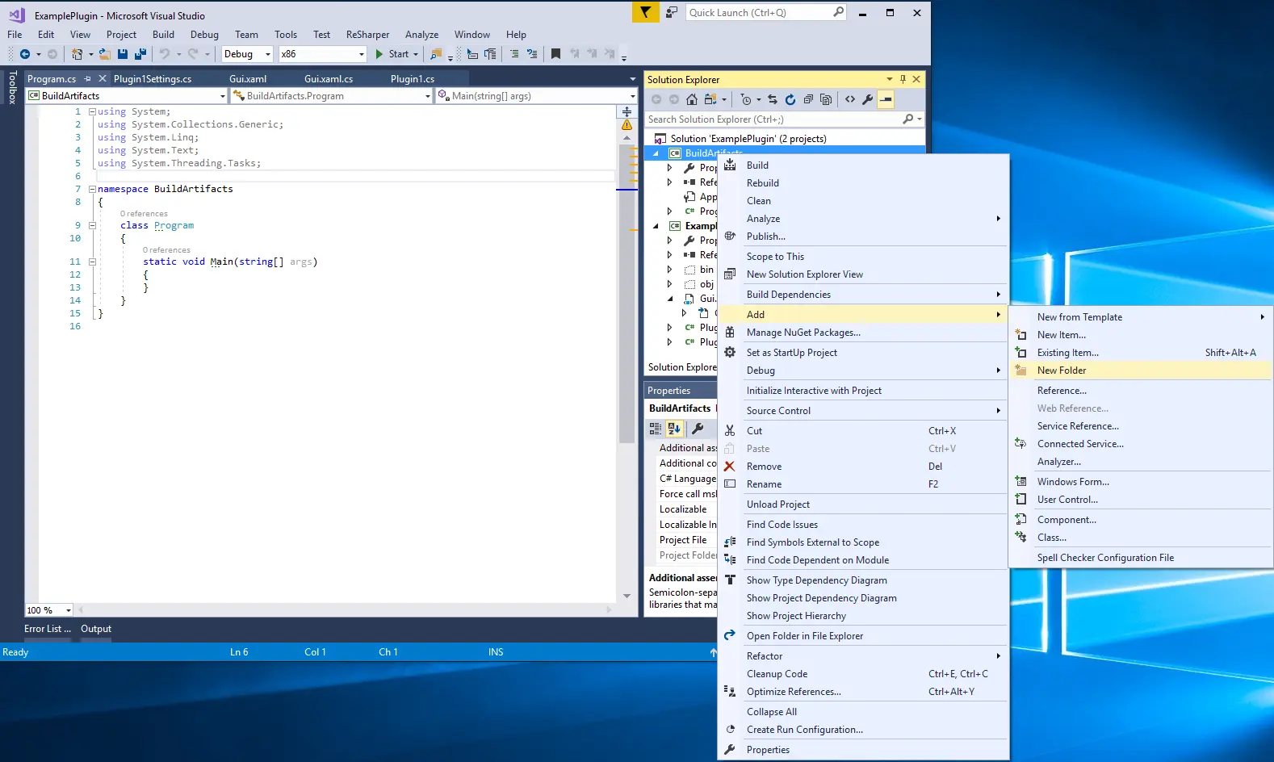Collapse the class Program code region
1274x762 pixels.
point(92,225)
